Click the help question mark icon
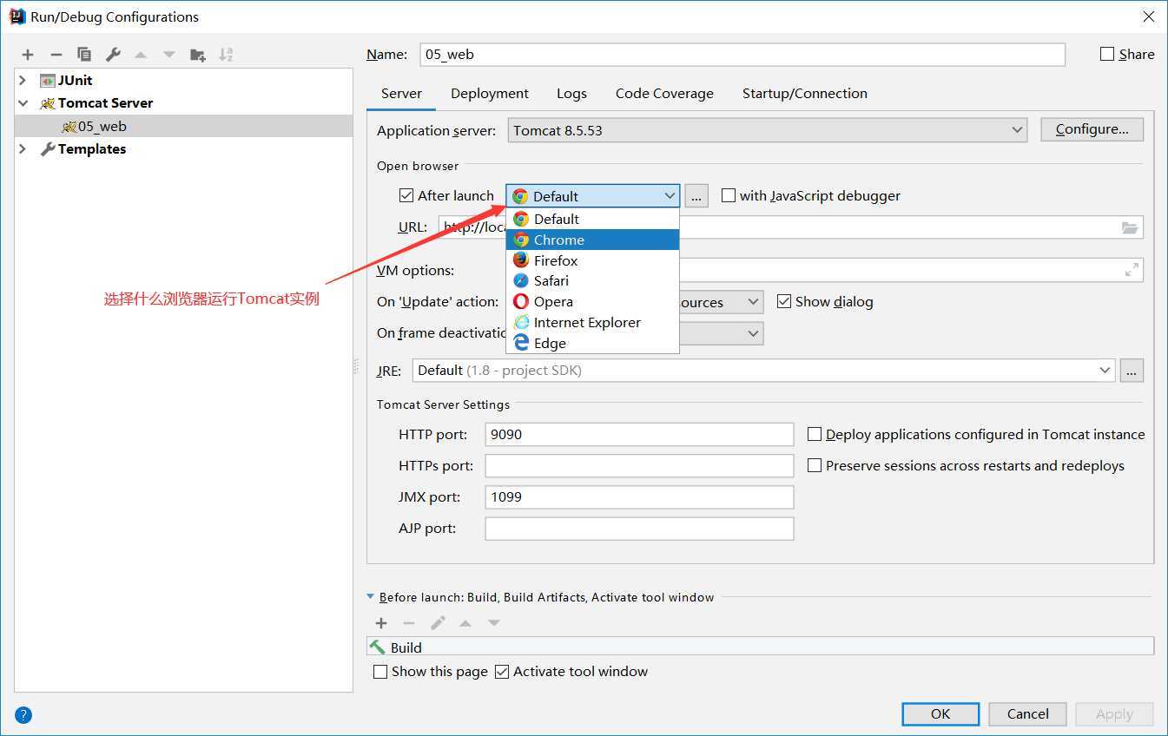1168x736 pixels. 23,715
